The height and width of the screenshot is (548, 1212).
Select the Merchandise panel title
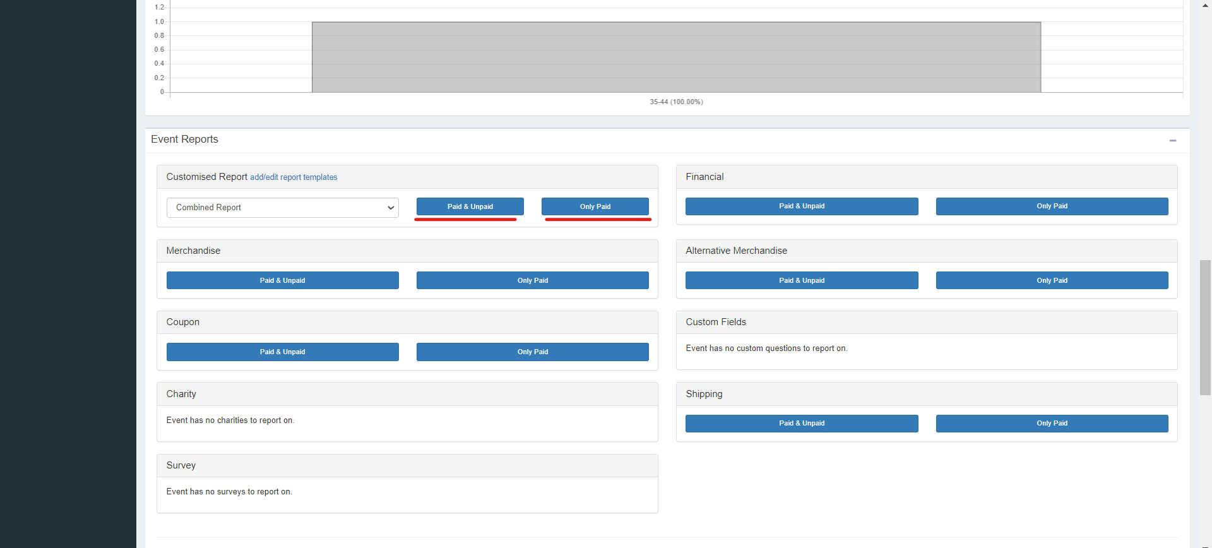pos(193,251)
